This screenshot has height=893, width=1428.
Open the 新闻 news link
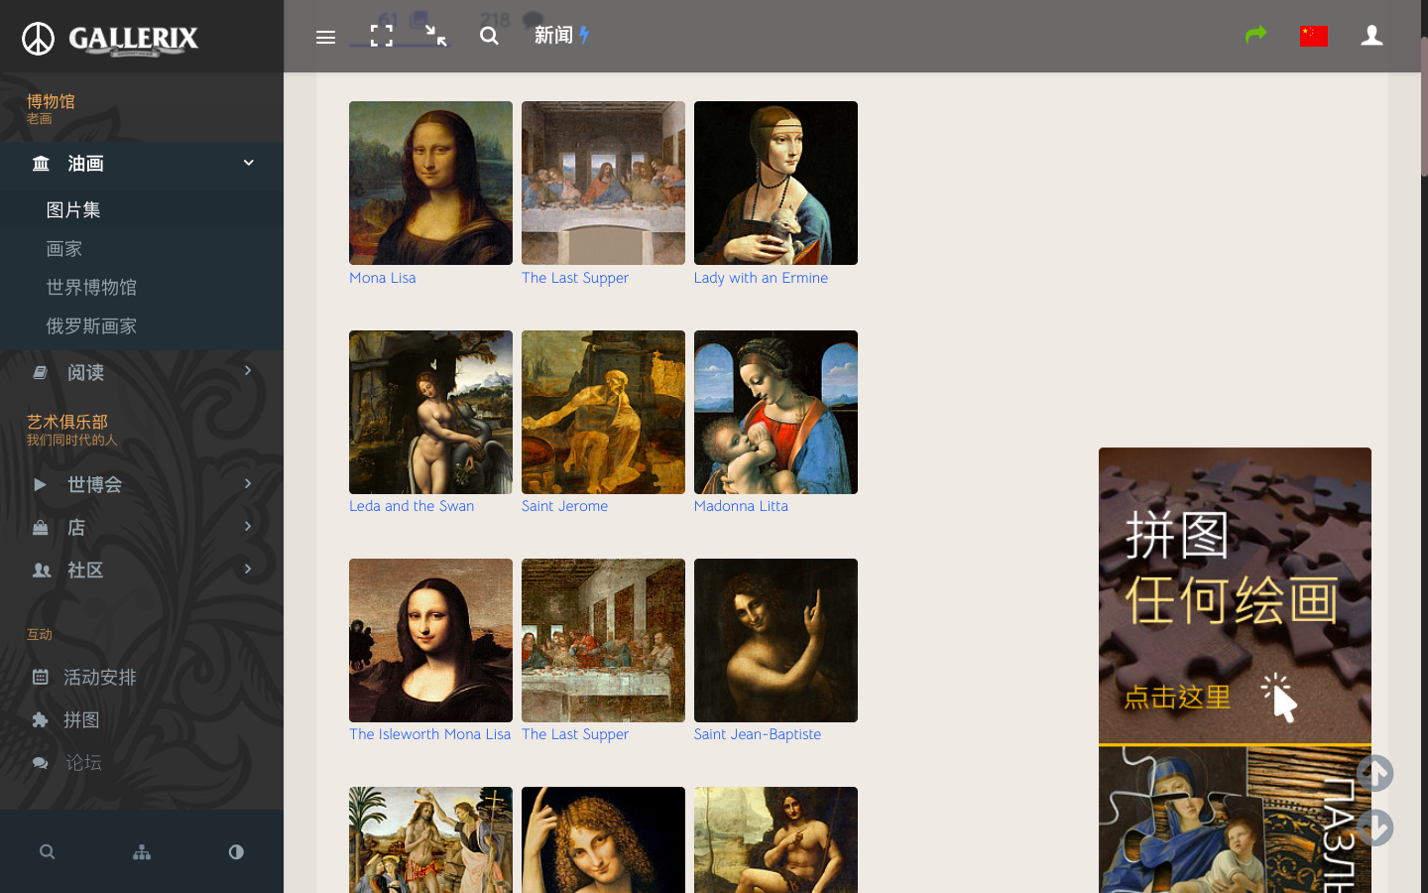[562, 35]
